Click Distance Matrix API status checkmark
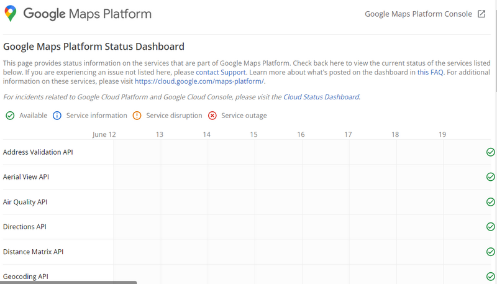Image resolution: width=497 pixels, height=284 pixels. click(x=491, y=252)
